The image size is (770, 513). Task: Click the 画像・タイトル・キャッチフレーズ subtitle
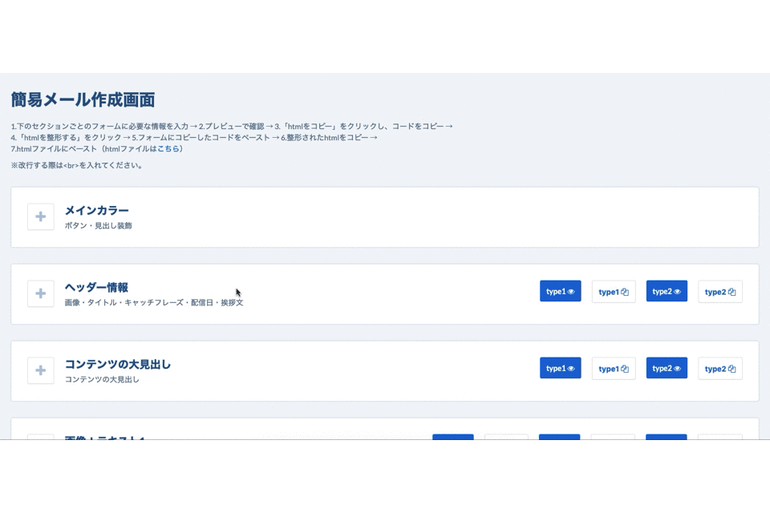coord(154,303)
